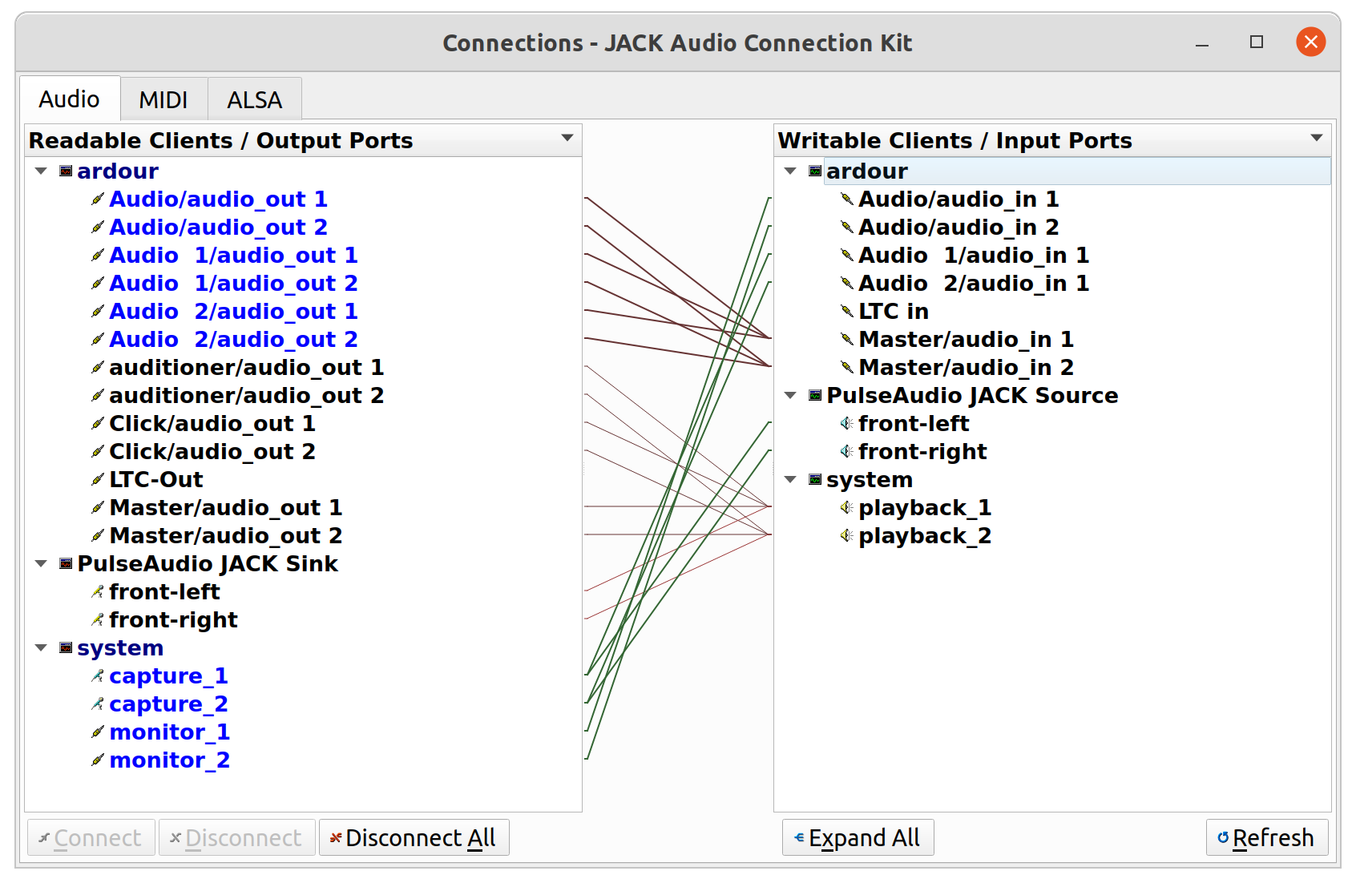The image size is (1356, 883).
Task: Select the auditioner/audio_out 2 output port
Action: point(247,395)
